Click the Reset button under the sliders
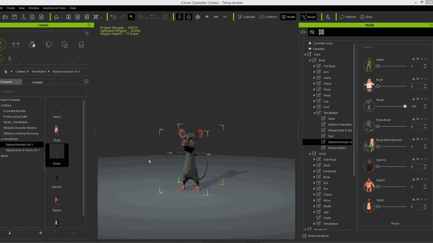Image resolution: width=433 pixels, height=243 pixels. 395,223
